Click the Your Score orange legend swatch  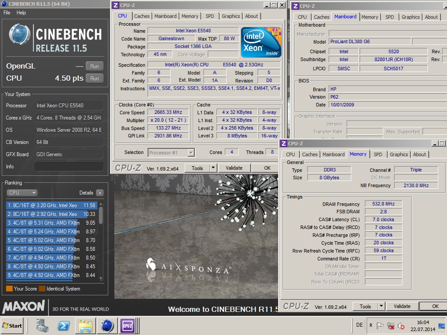tap(10, 289)
